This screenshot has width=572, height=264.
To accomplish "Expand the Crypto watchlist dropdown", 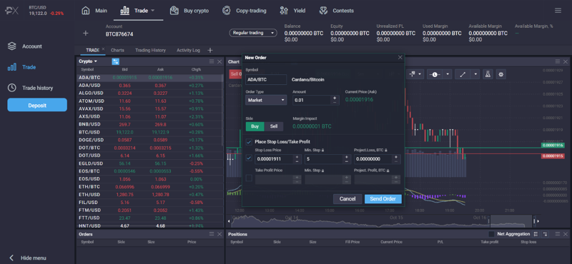I will 88,61.
